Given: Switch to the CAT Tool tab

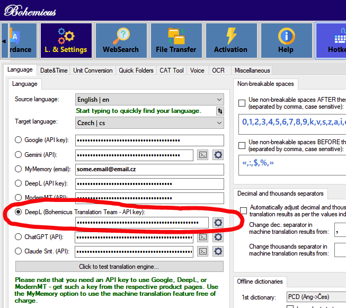Looking at the screenshot, I should [x=172, y=71].
